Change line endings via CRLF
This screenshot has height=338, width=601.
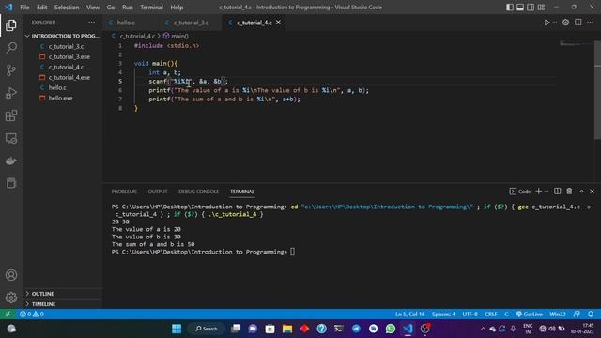(x=490, y=315)
